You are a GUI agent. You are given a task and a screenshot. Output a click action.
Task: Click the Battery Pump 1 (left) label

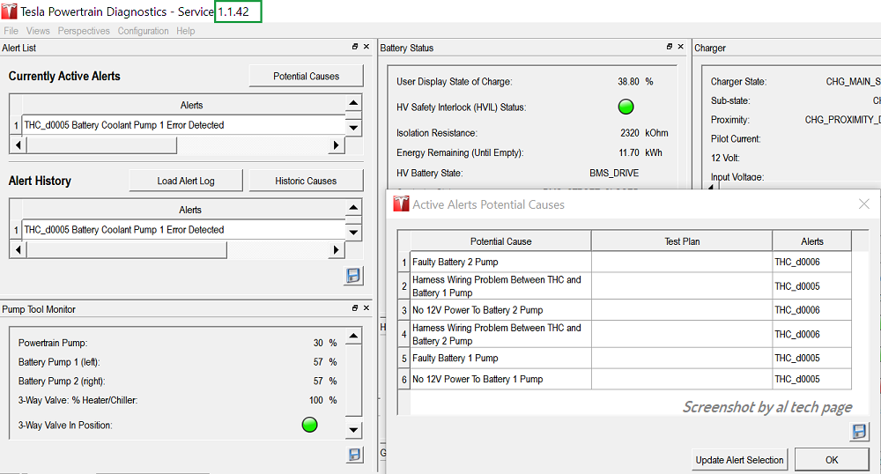click(59, 362)
